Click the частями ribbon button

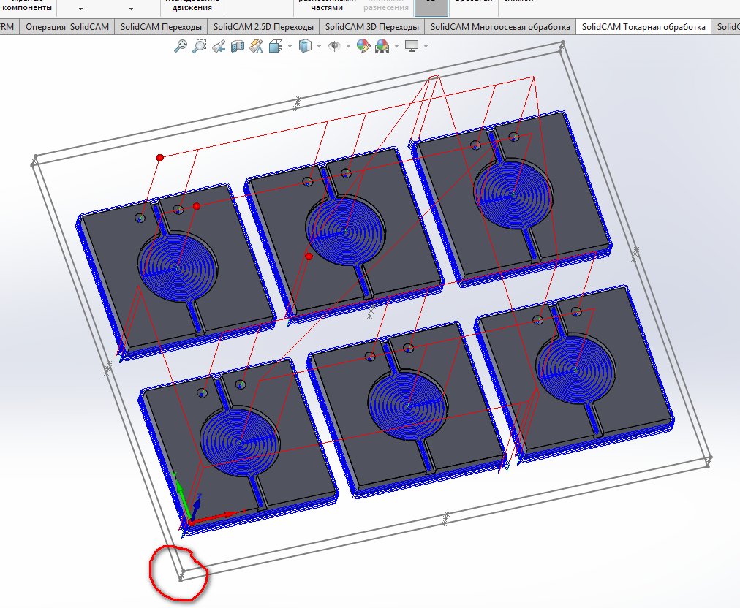coord(327,7)
